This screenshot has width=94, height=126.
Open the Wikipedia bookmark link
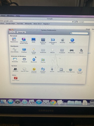[28, 24]
